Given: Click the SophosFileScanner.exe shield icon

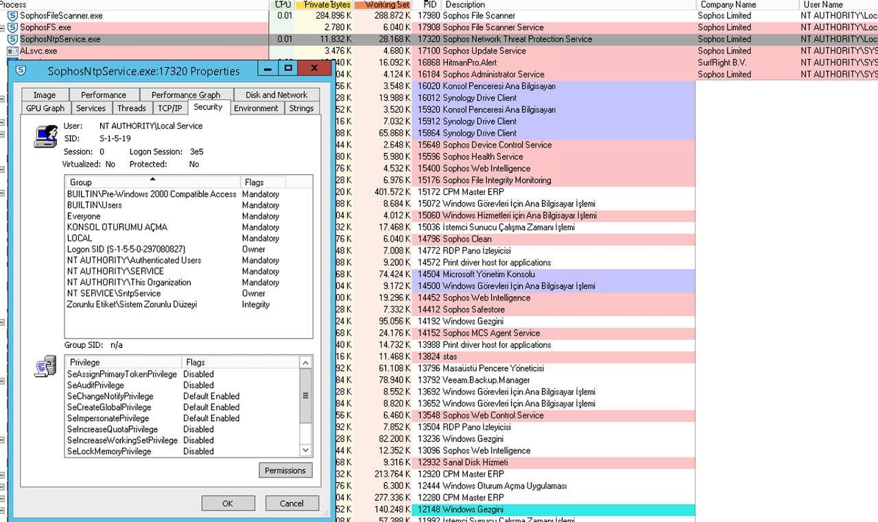Looking at the screenshot, I should coord(12,16).
